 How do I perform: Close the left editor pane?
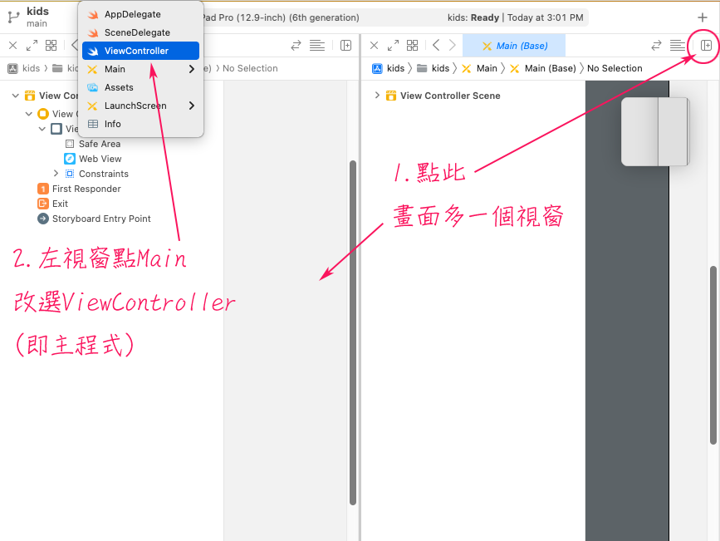point(12,45)
